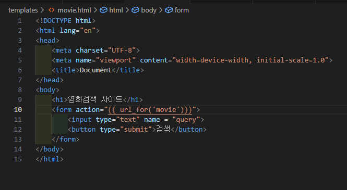Click the opening title tag on line 6

pos(66,70)
